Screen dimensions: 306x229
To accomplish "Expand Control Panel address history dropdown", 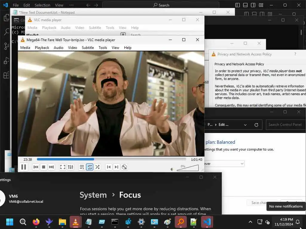I will point(245,125).
